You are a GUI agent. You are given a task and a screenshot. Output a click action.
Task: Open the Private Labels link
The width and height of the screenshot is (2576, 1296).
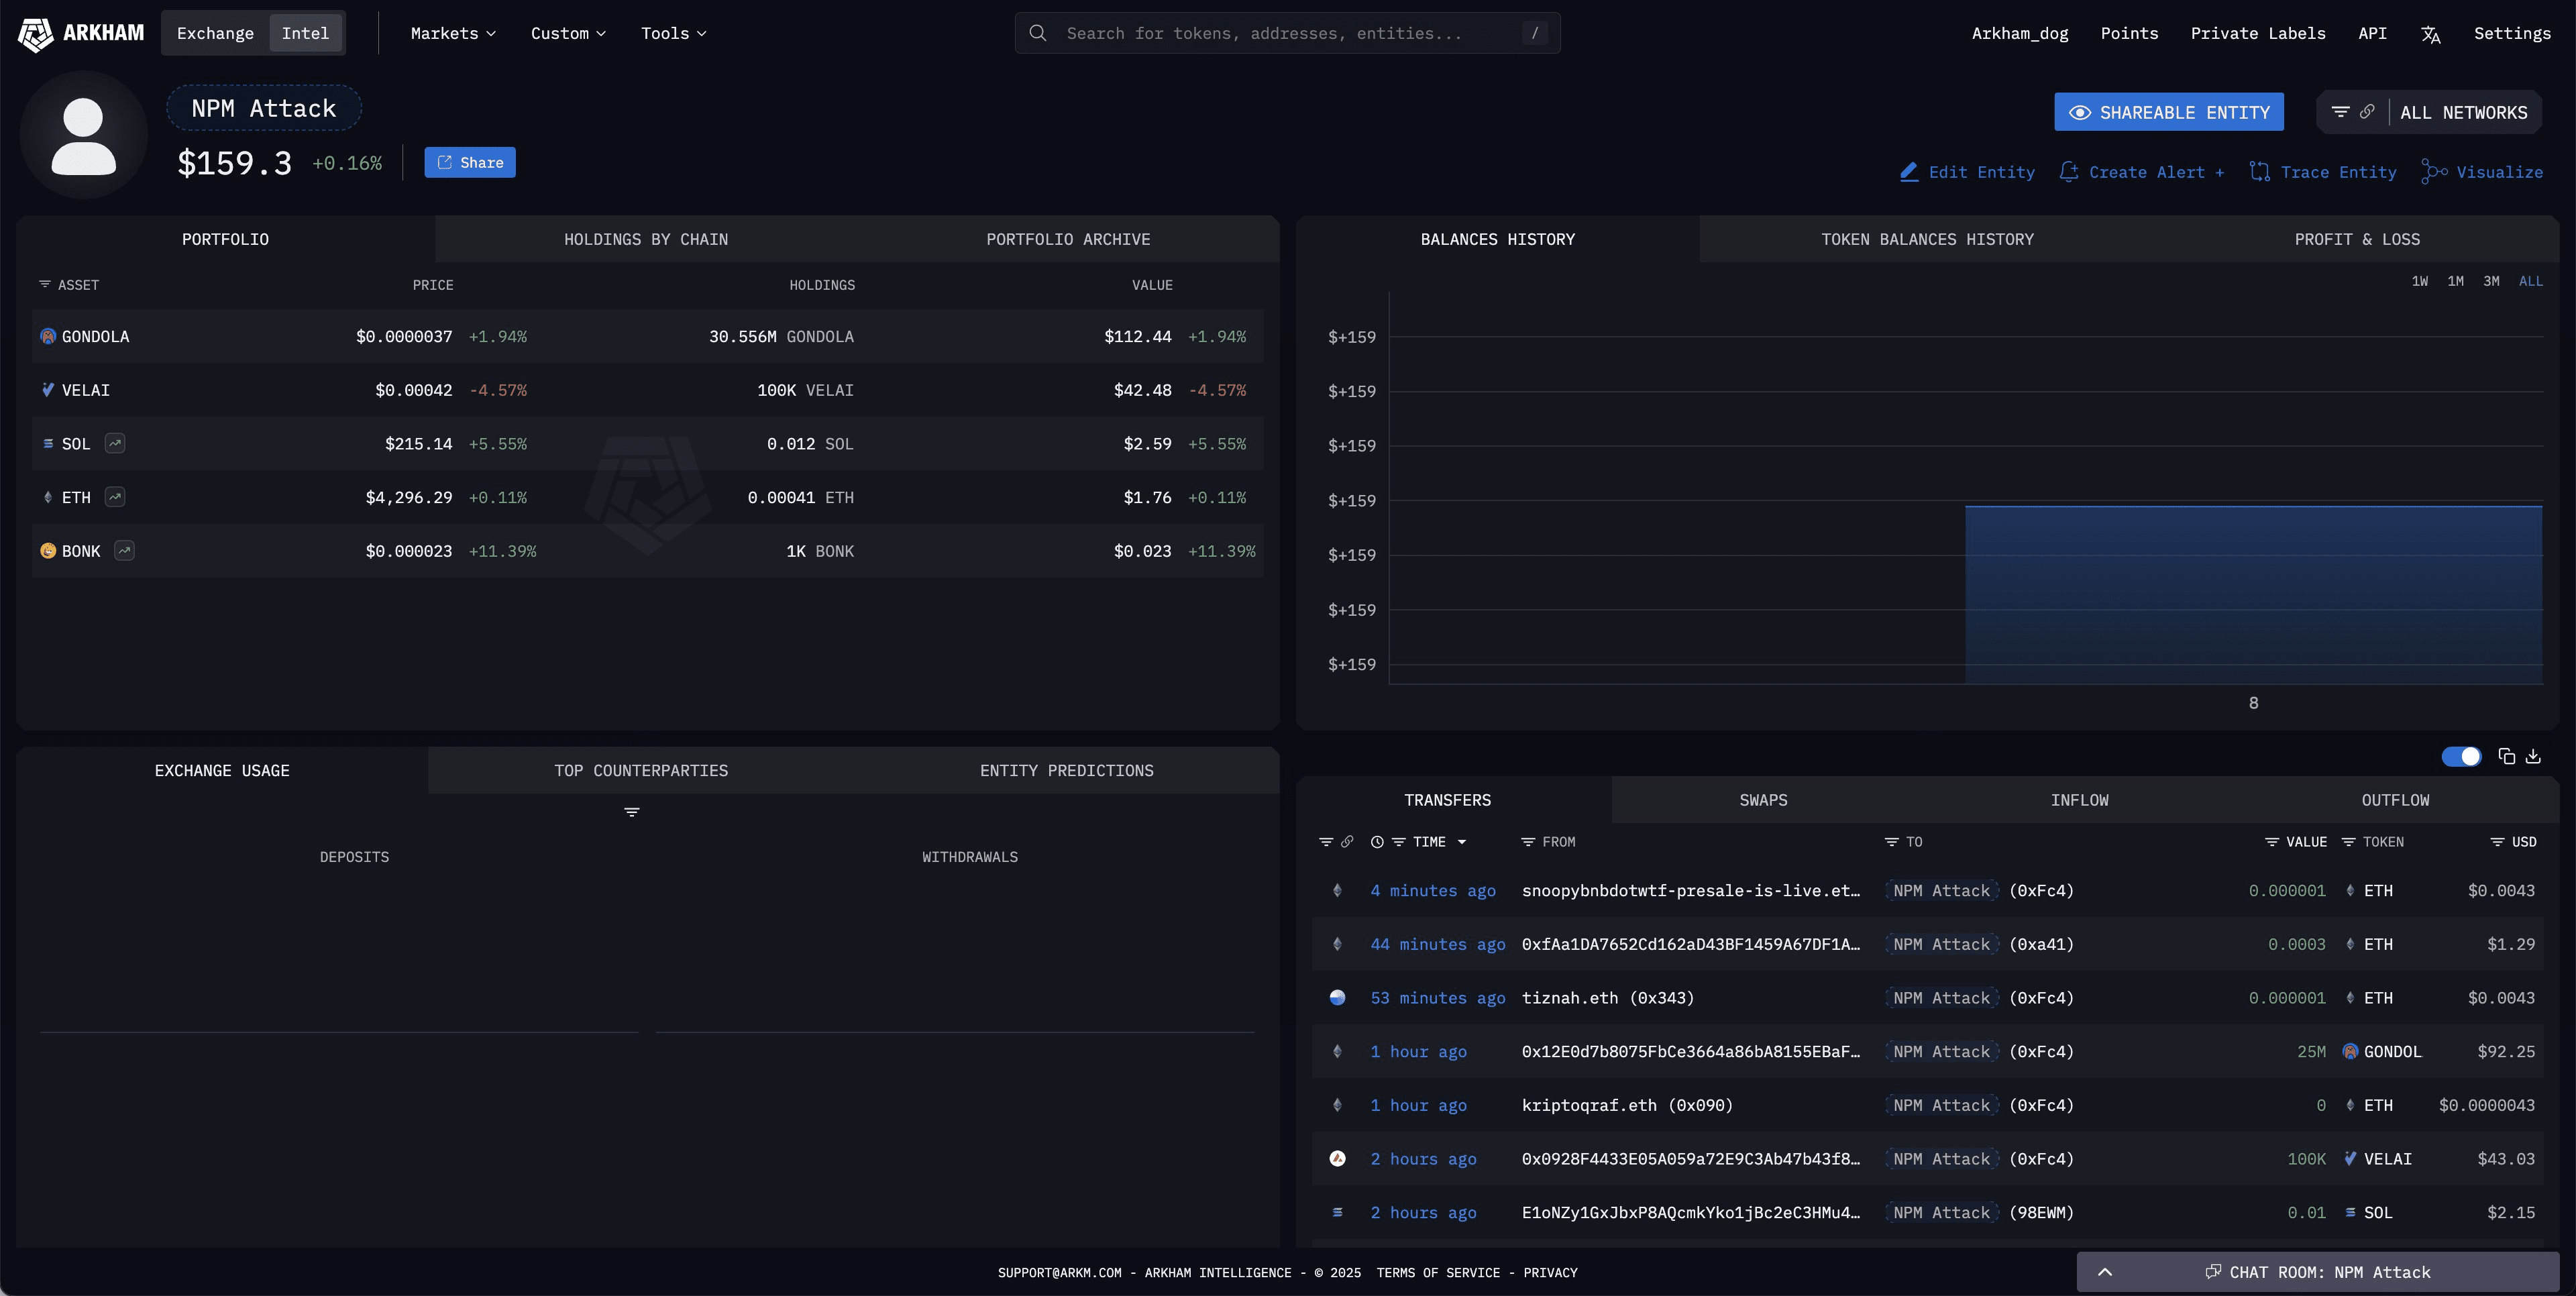(2258, 33)
